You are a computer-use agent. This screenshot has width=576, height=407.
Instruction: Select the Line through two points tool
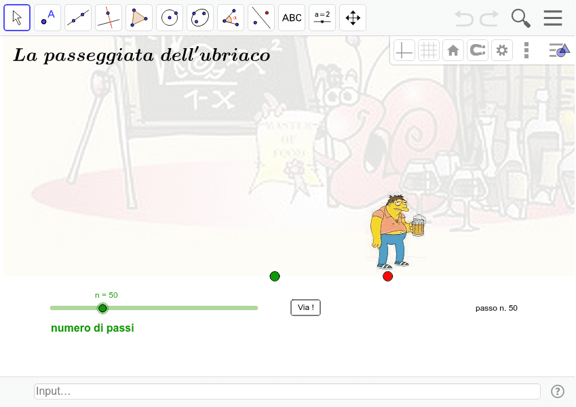[78, 18]
